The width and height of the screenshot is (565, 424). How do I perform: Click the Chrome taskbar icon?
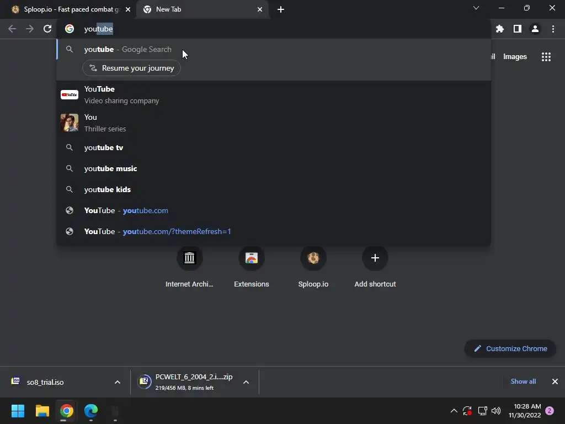coord(67,411)
